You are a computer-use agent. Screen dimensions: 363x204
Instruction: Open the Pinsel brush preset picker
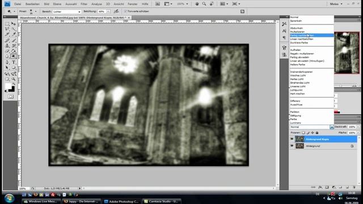pos(35,11)
